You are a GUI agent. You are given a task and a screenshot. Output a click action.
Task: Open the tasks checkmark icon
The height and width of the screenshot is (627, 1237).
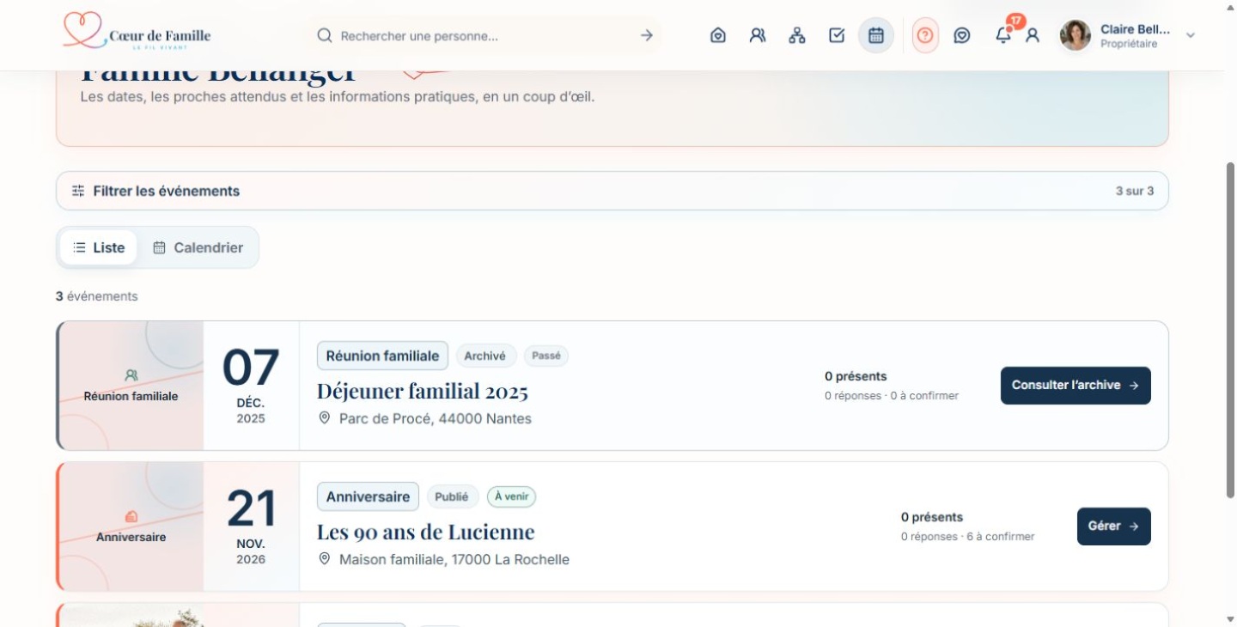(x=837, y=35)
